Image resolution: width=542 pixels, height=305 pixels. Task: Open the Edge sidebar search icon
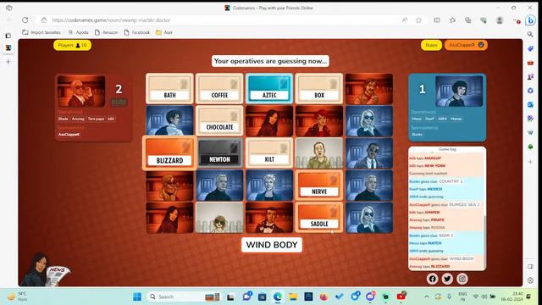click(x=530, y=34)
